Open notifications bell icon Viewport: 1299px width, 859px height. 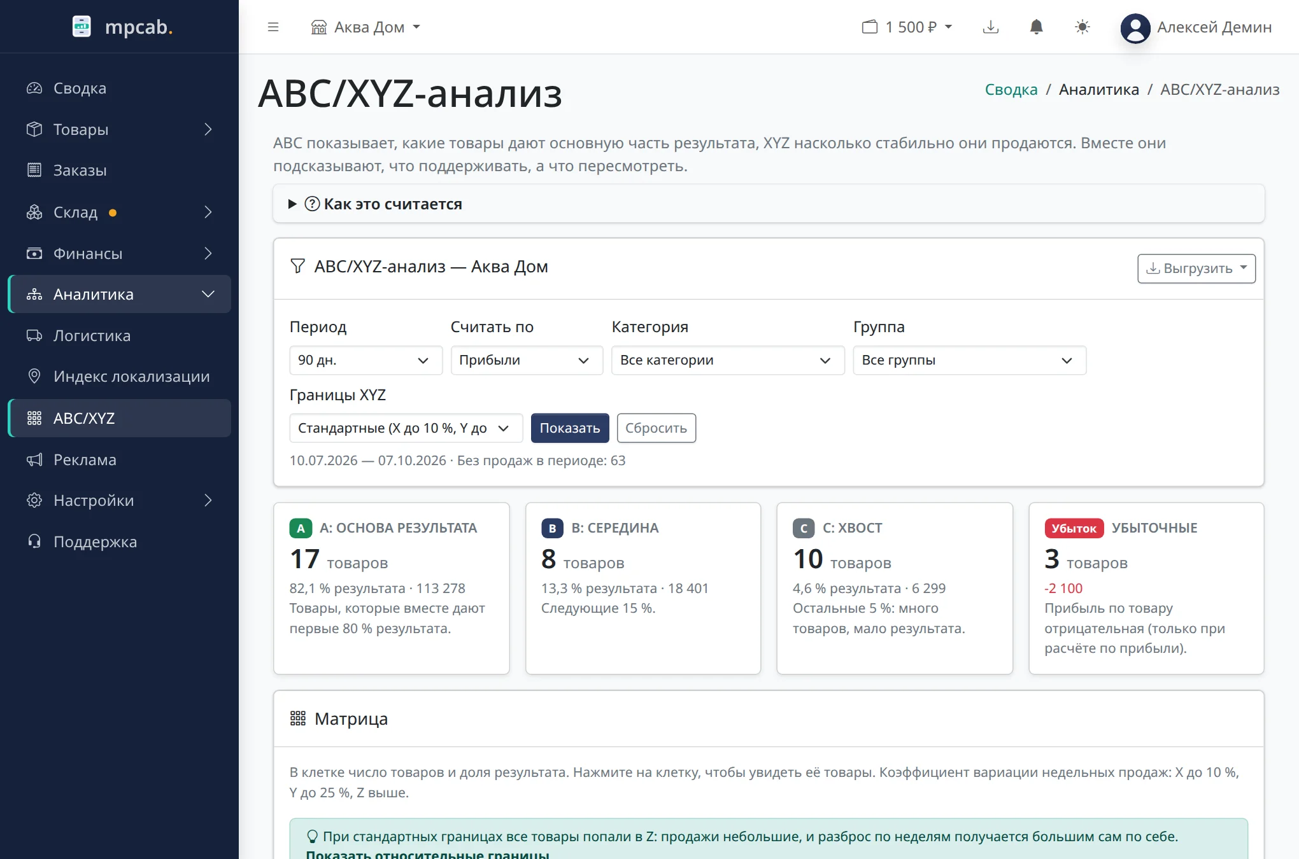(x=1037, y=27)
